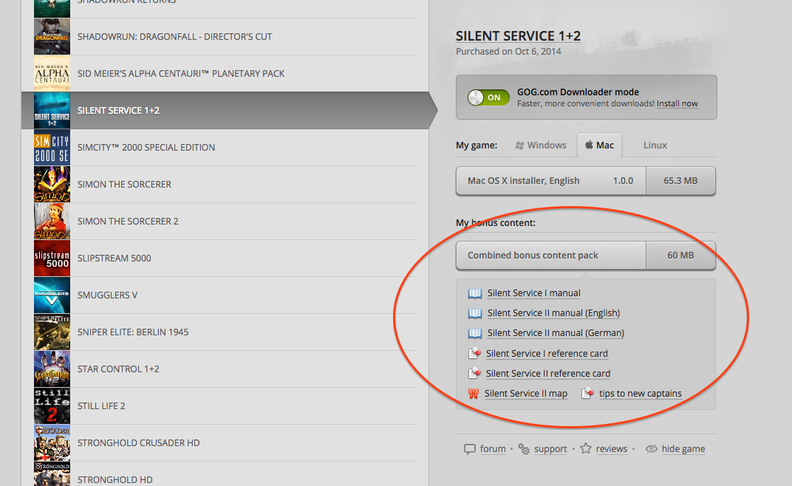
Task: Select Stronghold Crusader HD row
Action: (x=225, y=442)
